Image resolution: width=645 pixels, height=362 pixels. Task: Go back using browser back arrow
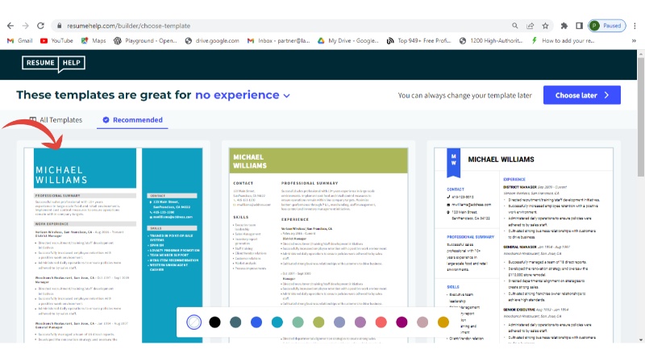[x=9, y=26]
